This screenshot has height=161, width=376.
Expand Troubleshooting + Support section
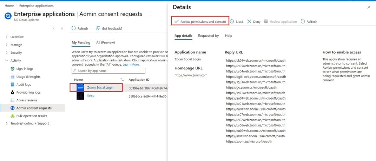[x=6, y=123]
